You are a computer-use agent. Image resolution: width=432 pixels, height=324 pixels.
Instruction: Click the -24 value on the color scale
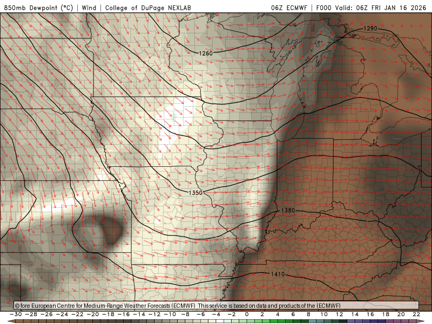(x=62, y=314)
